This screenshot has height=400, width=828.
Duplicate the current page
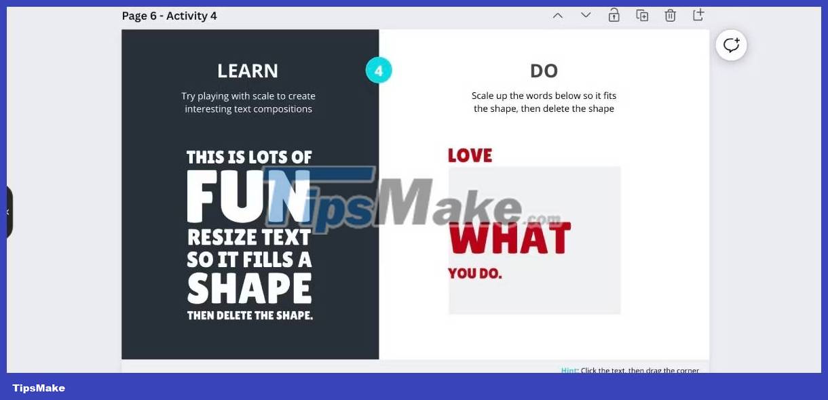[x=642, y=14]
